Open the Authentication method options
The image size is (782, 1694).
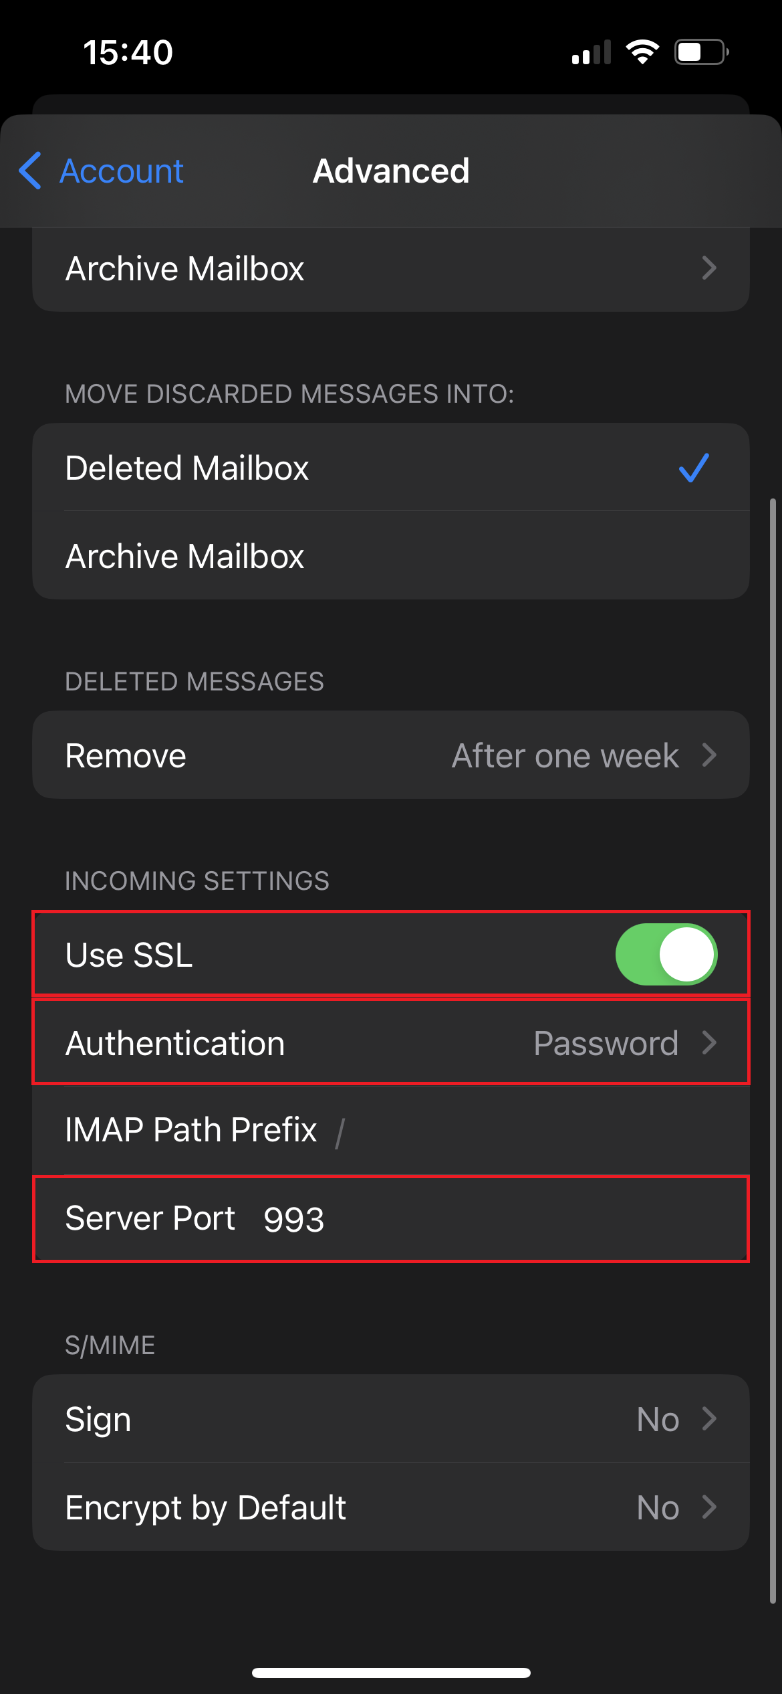pyautogui.click(x=391, y=1042)
